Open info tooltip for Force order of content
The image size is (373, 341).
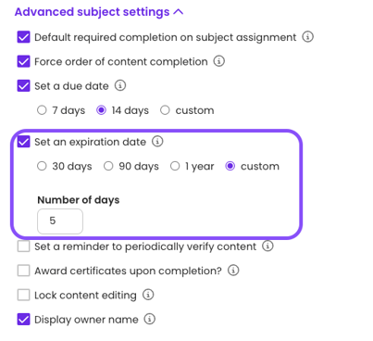tap(219, 61)
